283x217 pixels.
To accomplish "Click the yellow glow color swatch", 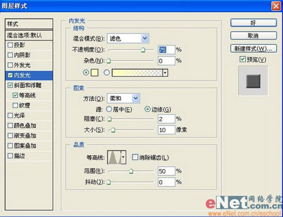I will 95,72.
